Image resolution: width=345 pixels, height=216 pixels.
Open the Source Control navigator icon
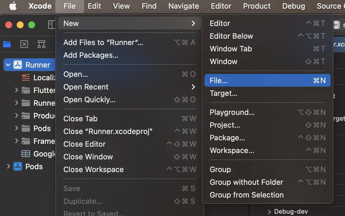24,44
